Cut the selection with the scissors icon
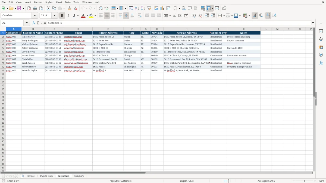326x183 pixels. [x=48, y=8]
